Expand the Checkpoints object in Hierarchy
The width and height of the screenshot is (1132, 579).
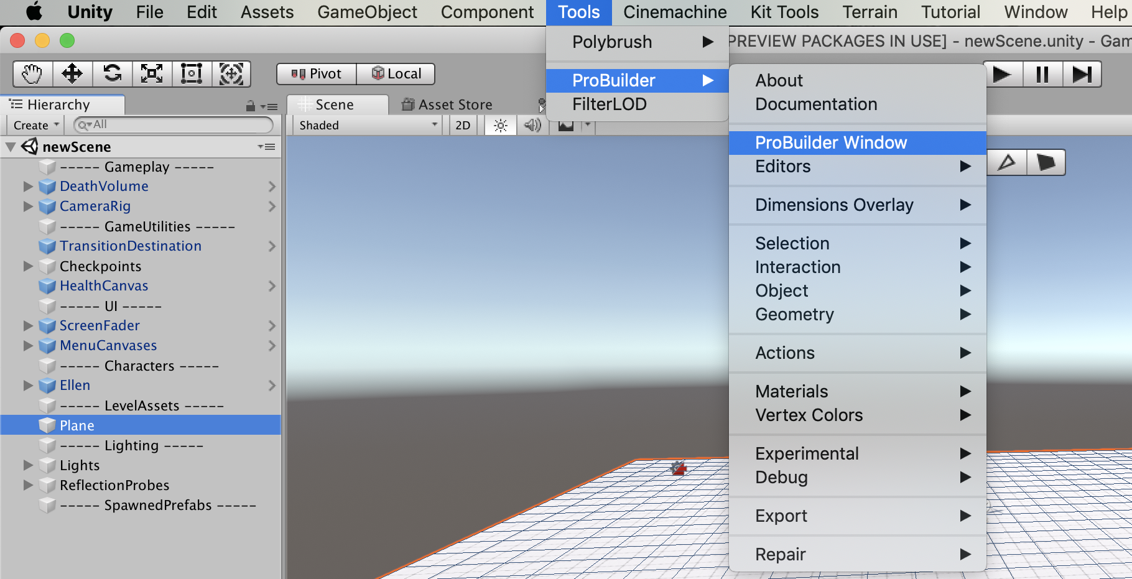pos(28,266)
